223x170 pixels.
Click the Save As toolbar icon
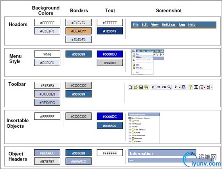(x=146, y=87)
